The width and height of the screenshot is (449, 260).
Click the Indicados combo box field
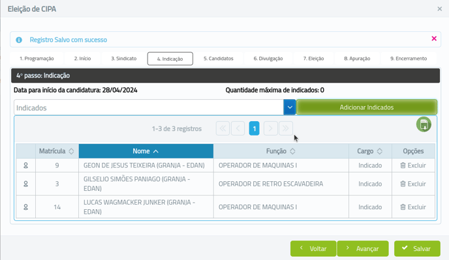(x=149, y=108)
